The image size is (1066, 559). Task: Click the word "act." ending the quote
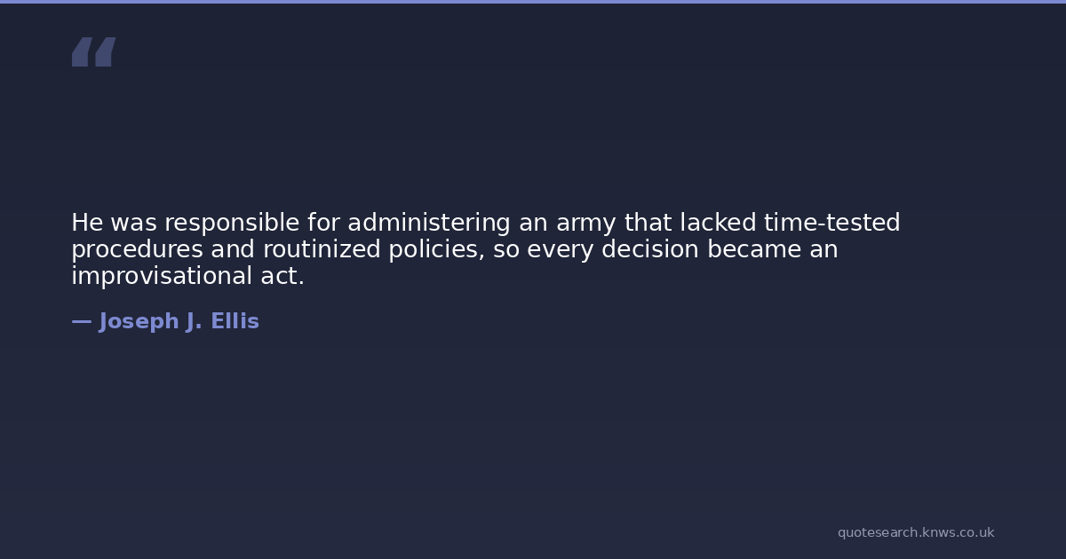[283, 277]
